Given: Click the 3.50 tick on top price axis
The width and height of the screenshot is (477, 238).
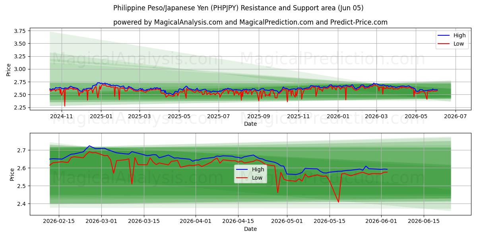Looking at the screenshot, I should tap(19, 44).
